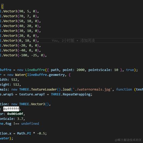Click the 0x001e0f color value

(x=15, y=114)
